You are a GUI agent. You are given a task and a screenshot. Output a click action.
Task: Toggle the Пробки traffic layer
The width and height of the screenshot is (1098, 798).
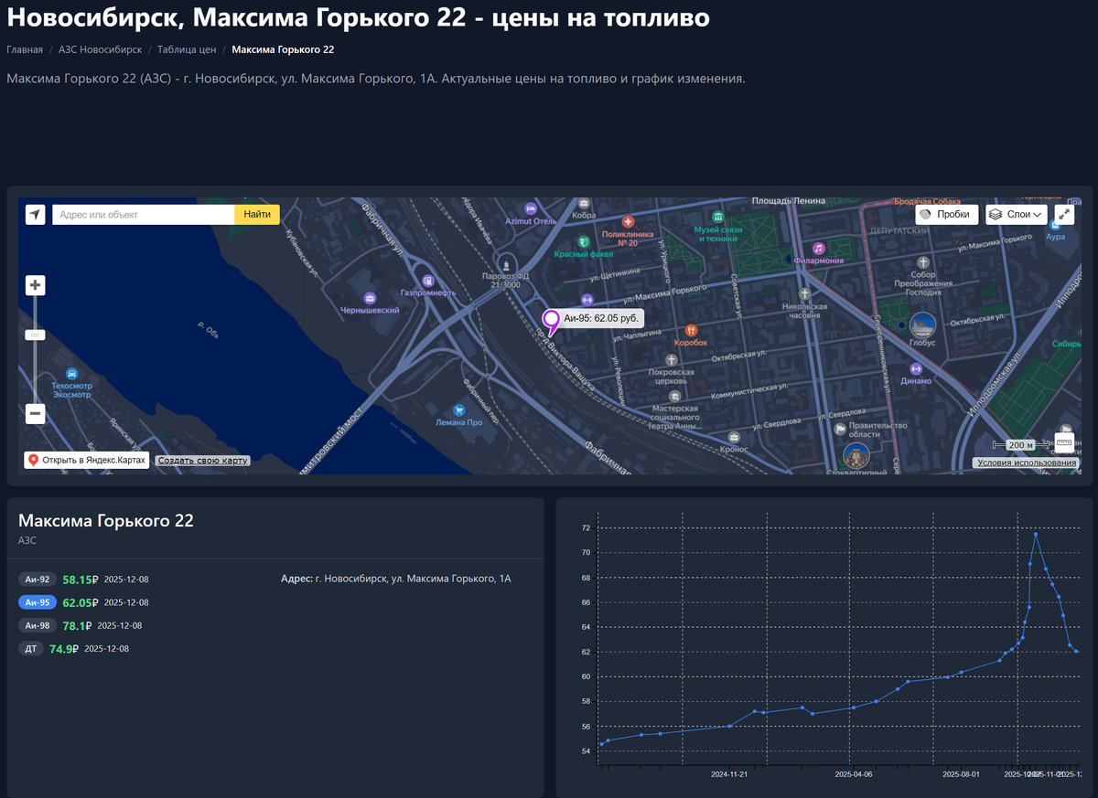pos(947,215)
